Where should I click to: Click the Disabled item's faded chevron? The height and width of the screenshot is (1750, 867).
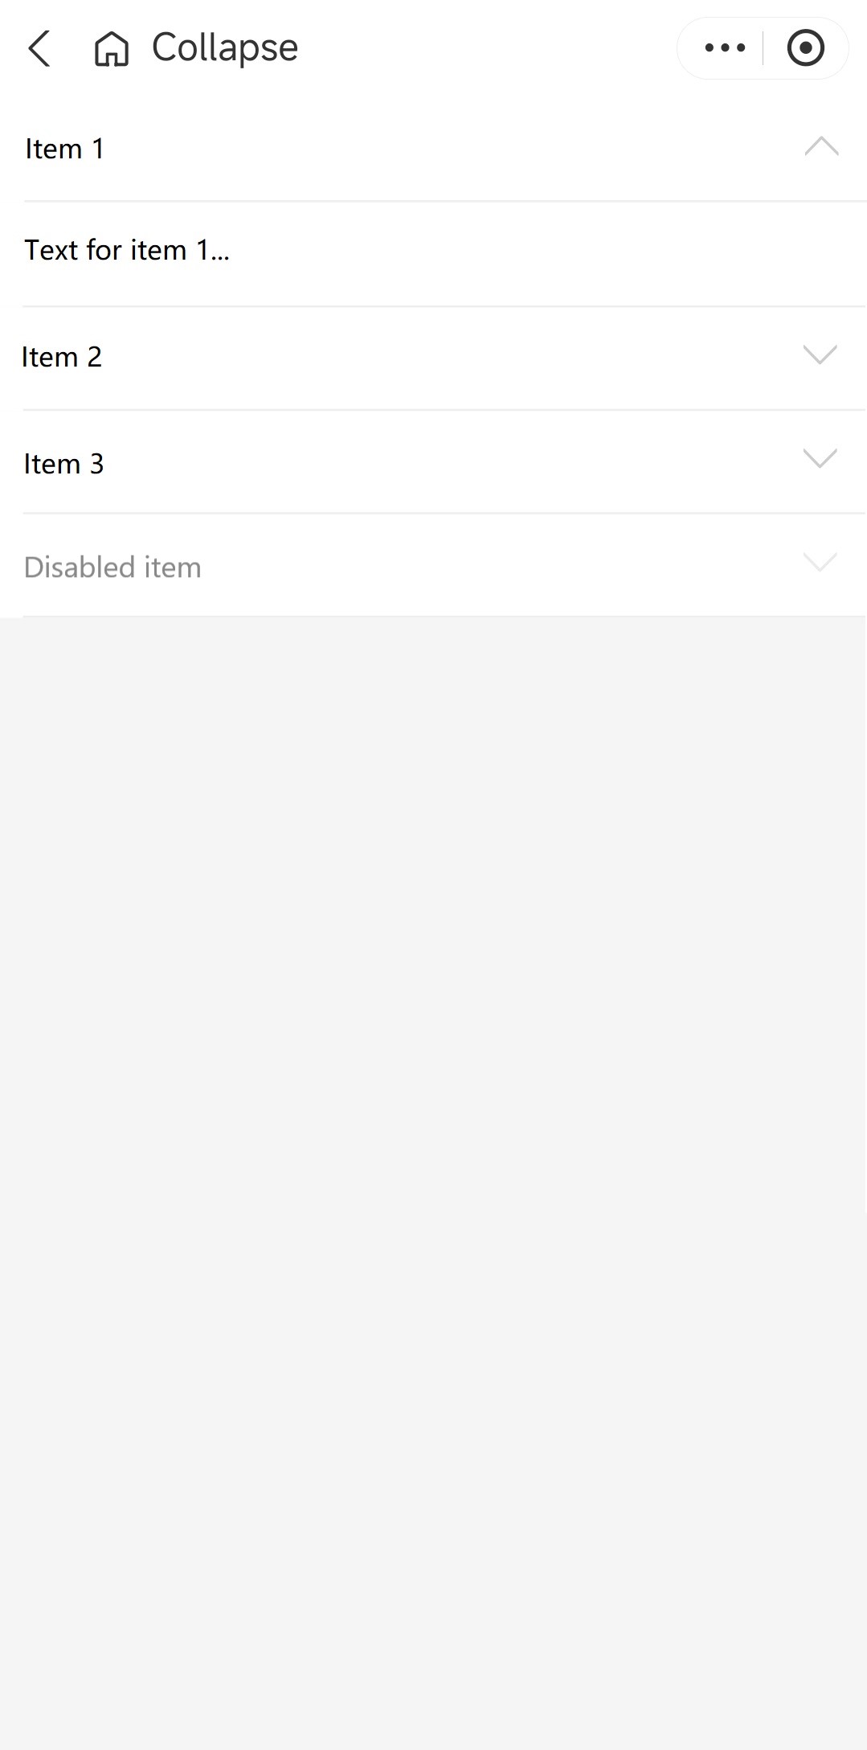pyautogui.click(x=820, y=561)
